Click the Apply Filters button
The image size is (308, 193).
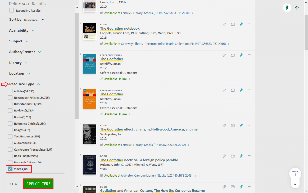[x=38, y=184]
